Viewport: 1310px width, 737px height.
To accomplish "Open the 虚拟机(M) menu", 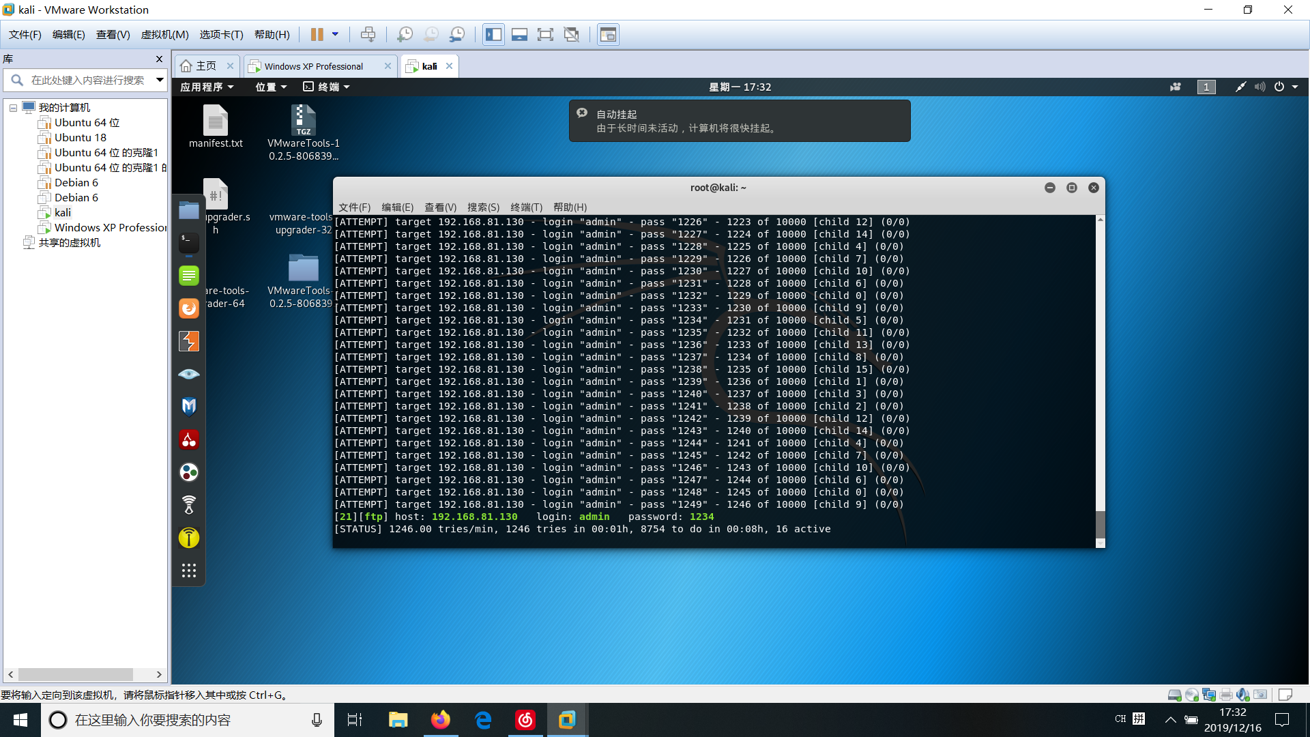I will pos(164,34).
